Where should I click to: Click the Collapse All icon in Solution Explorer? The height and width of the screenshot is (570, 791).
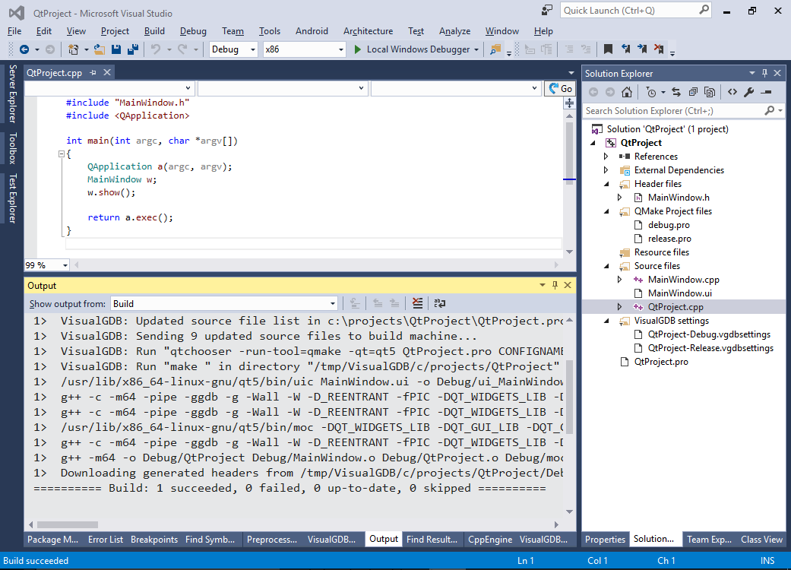[693, 92]
